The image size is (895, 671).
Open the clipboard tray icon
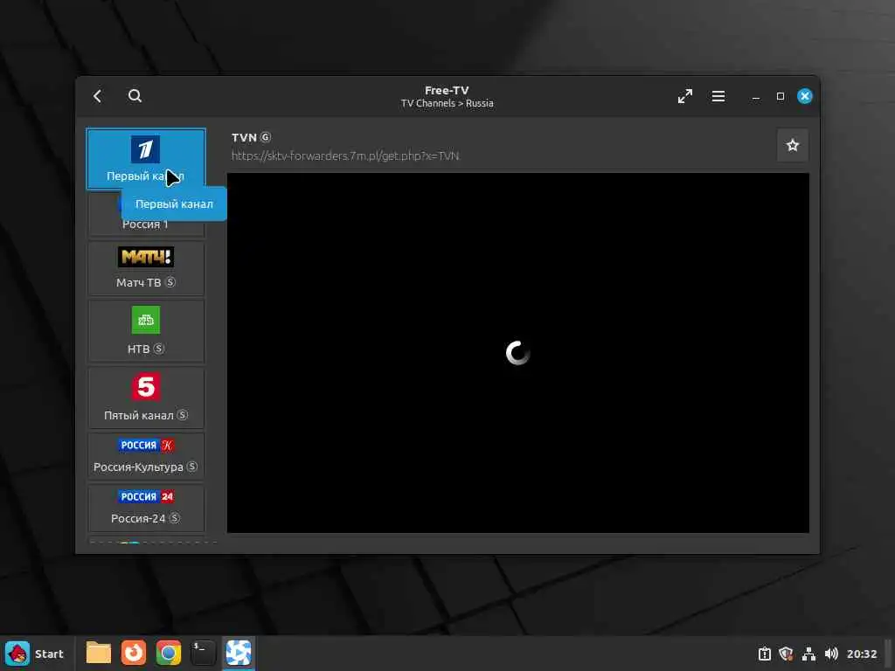(x=764, y=654)
